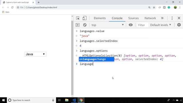Open console settings gear icon

[x=179, y=25]
